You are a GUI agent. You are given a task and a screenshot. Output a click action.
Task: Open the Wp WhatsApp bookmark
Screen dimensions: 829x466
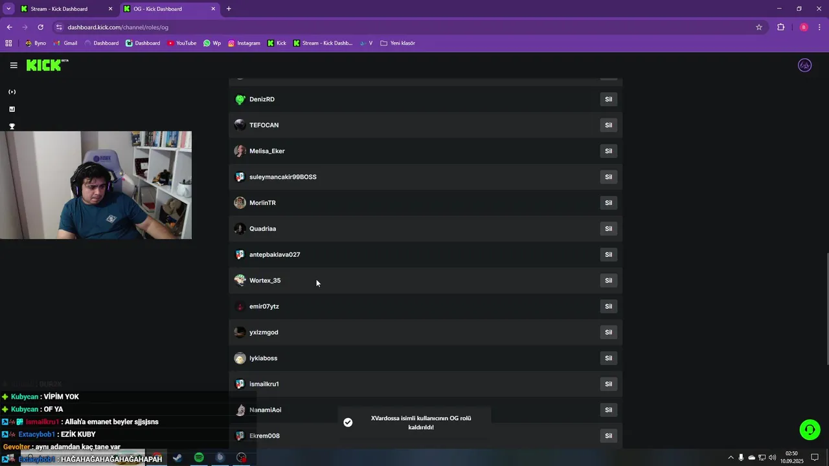[212, 43]
